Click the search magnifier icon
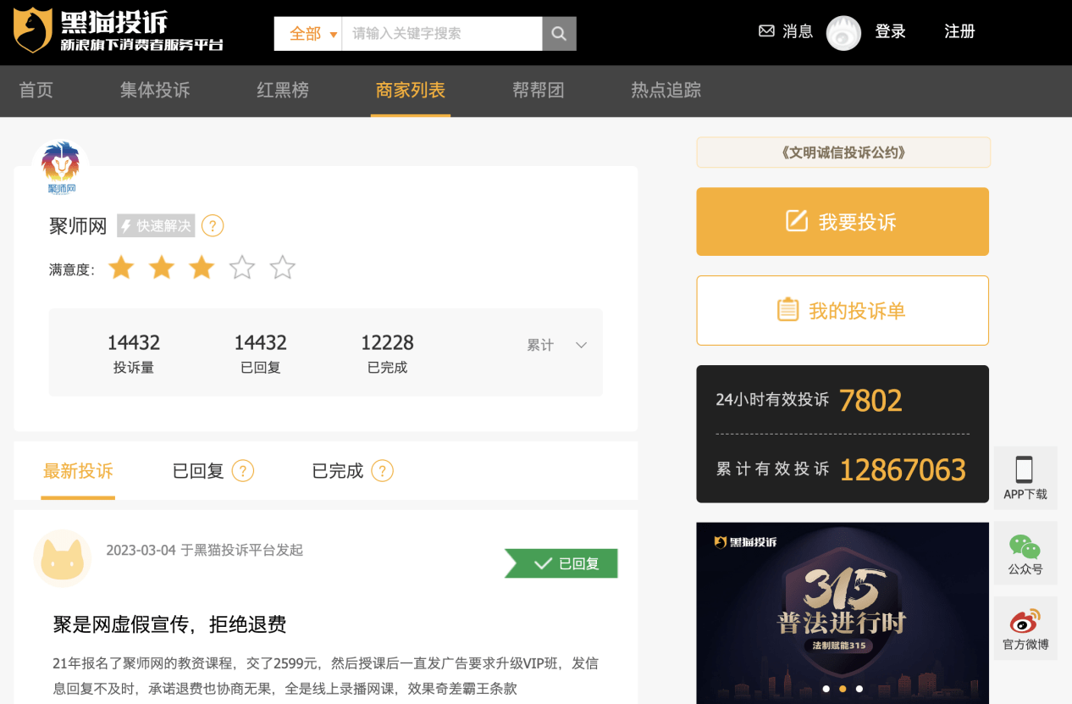 point(559,34)
